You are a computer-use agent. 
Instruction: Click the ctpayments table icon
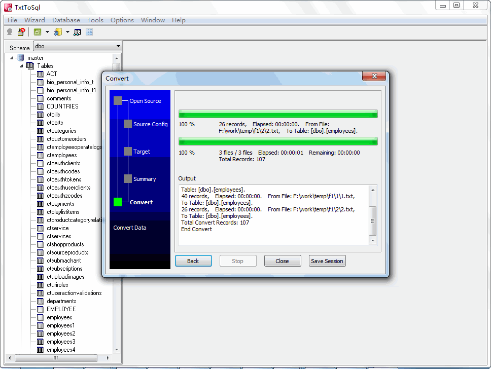click(x=40, y=204)
